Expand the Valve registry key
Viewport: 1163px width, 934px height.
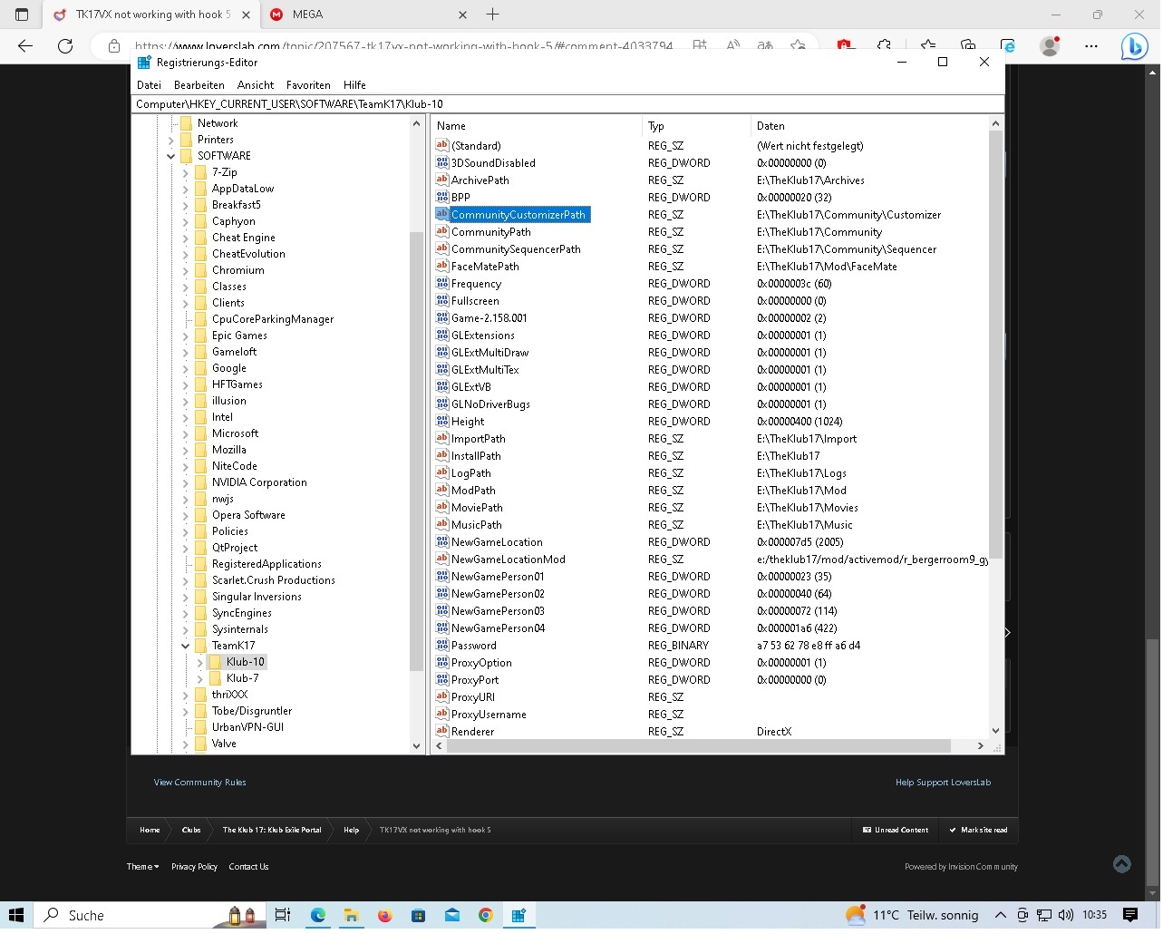coord(186,744)
